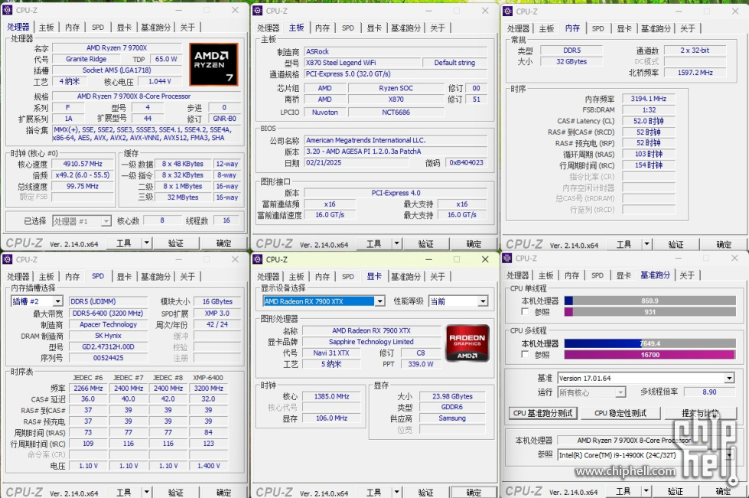Click the 最大带宽 value DDR5-6400 (3200 MHz)
This screenshot has height=498, width=749.
click(108, 313)
